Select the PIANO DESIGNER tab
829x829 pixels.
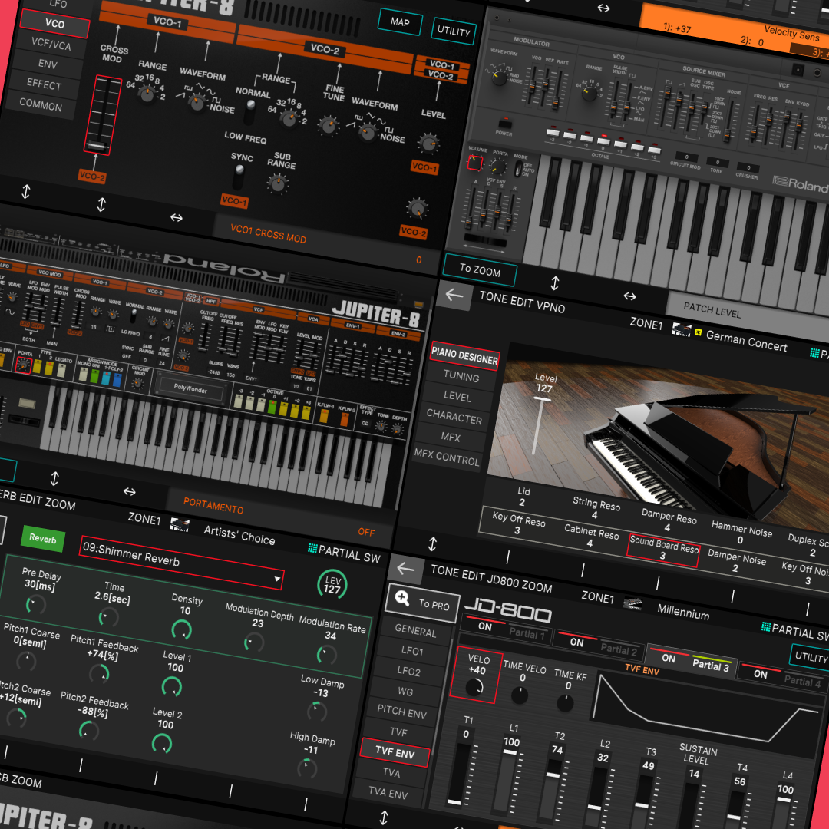(464, 356)
